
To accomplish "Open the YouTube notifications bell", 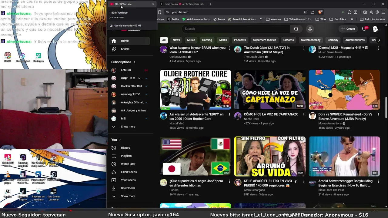I will pos(364,29).
